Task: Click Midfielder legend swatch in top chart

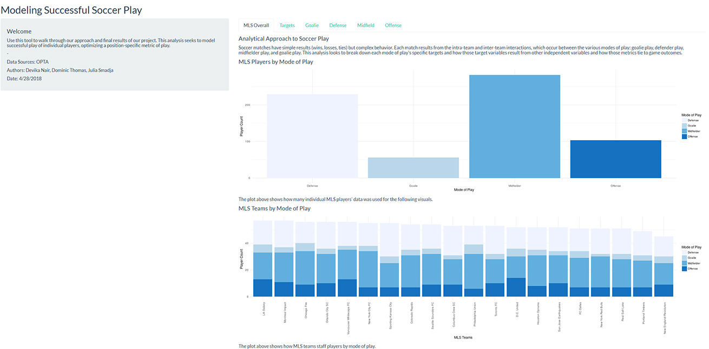Action: tap(684, 131)
